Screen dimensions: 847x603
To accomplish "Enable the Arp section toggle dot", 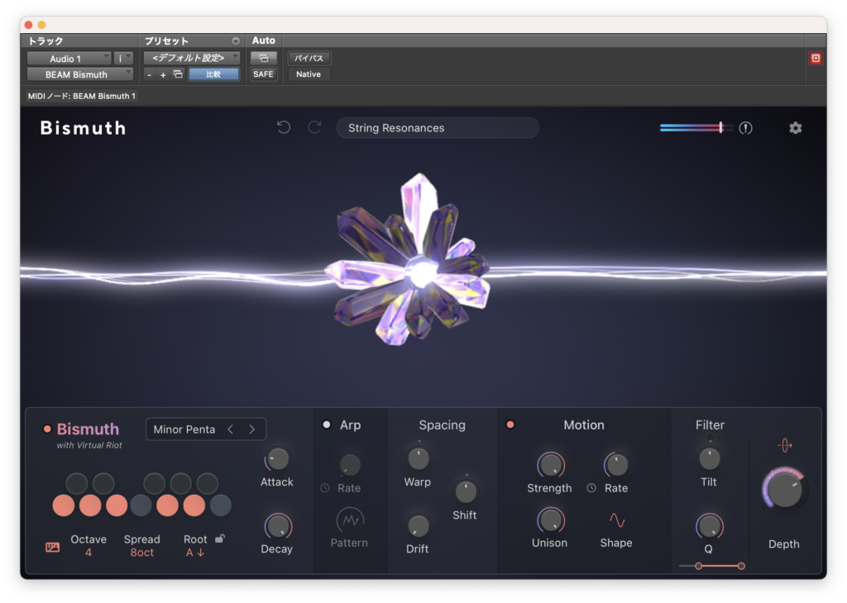I will tap(326, 425).
